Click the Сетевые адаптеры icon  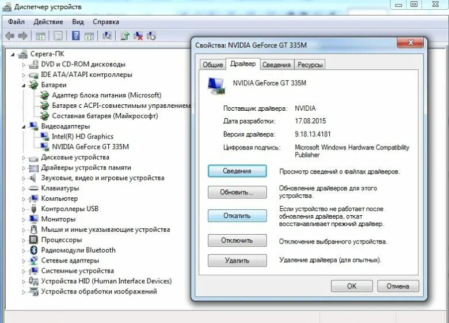(33, 261)
